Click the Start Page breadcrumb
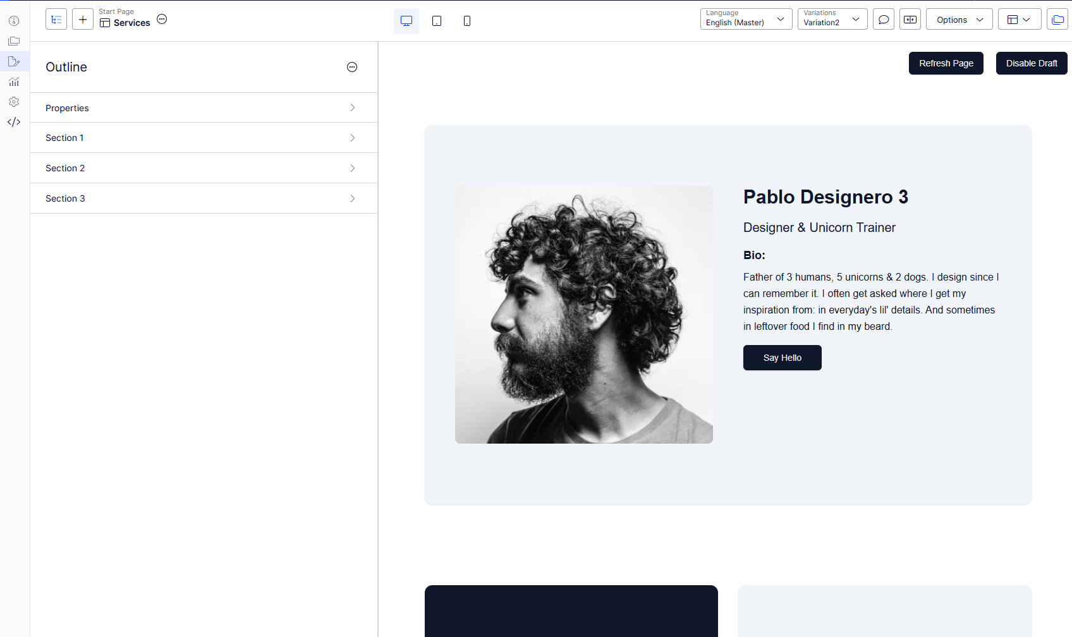The image size is (1072, 637). point(116,11)
